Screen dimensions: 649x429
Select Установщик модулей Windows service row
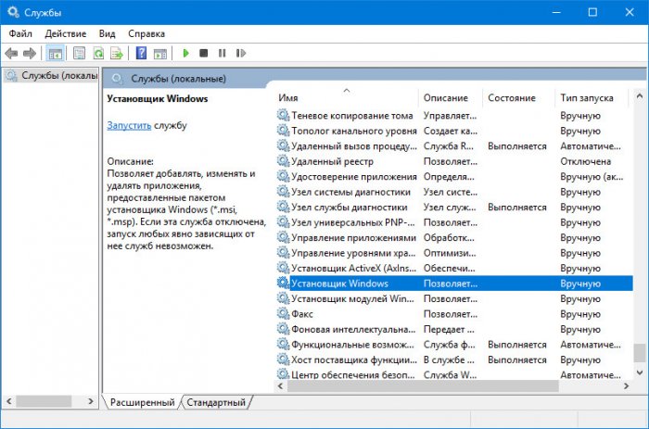tap(454, 298)
